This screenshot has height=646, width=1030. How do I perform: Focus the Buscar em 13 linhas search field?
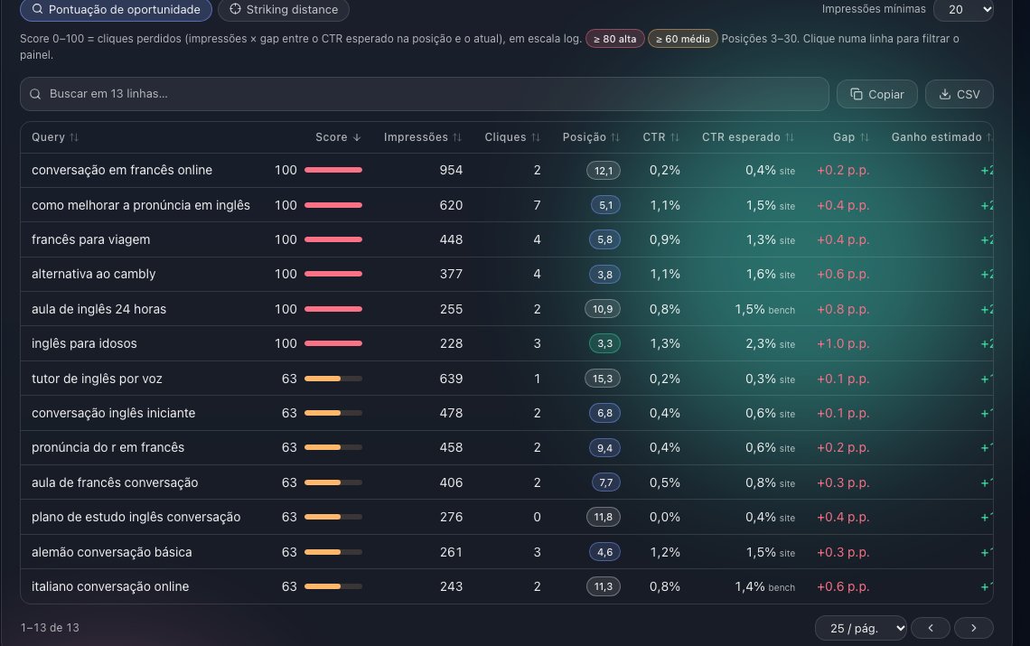click(x=425, y=94)
